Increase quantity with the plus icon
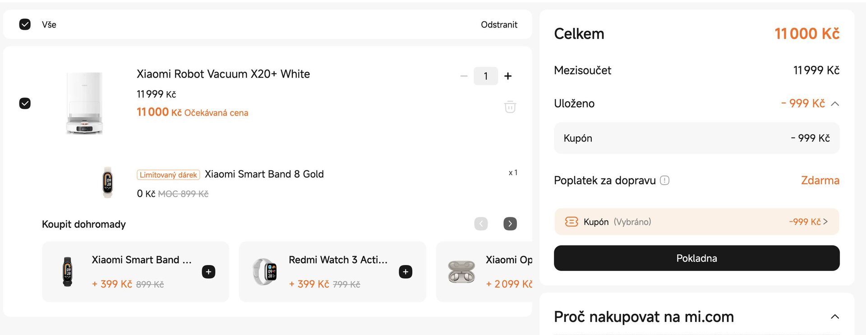Viewport: 866px width, 335px height. 508,76
